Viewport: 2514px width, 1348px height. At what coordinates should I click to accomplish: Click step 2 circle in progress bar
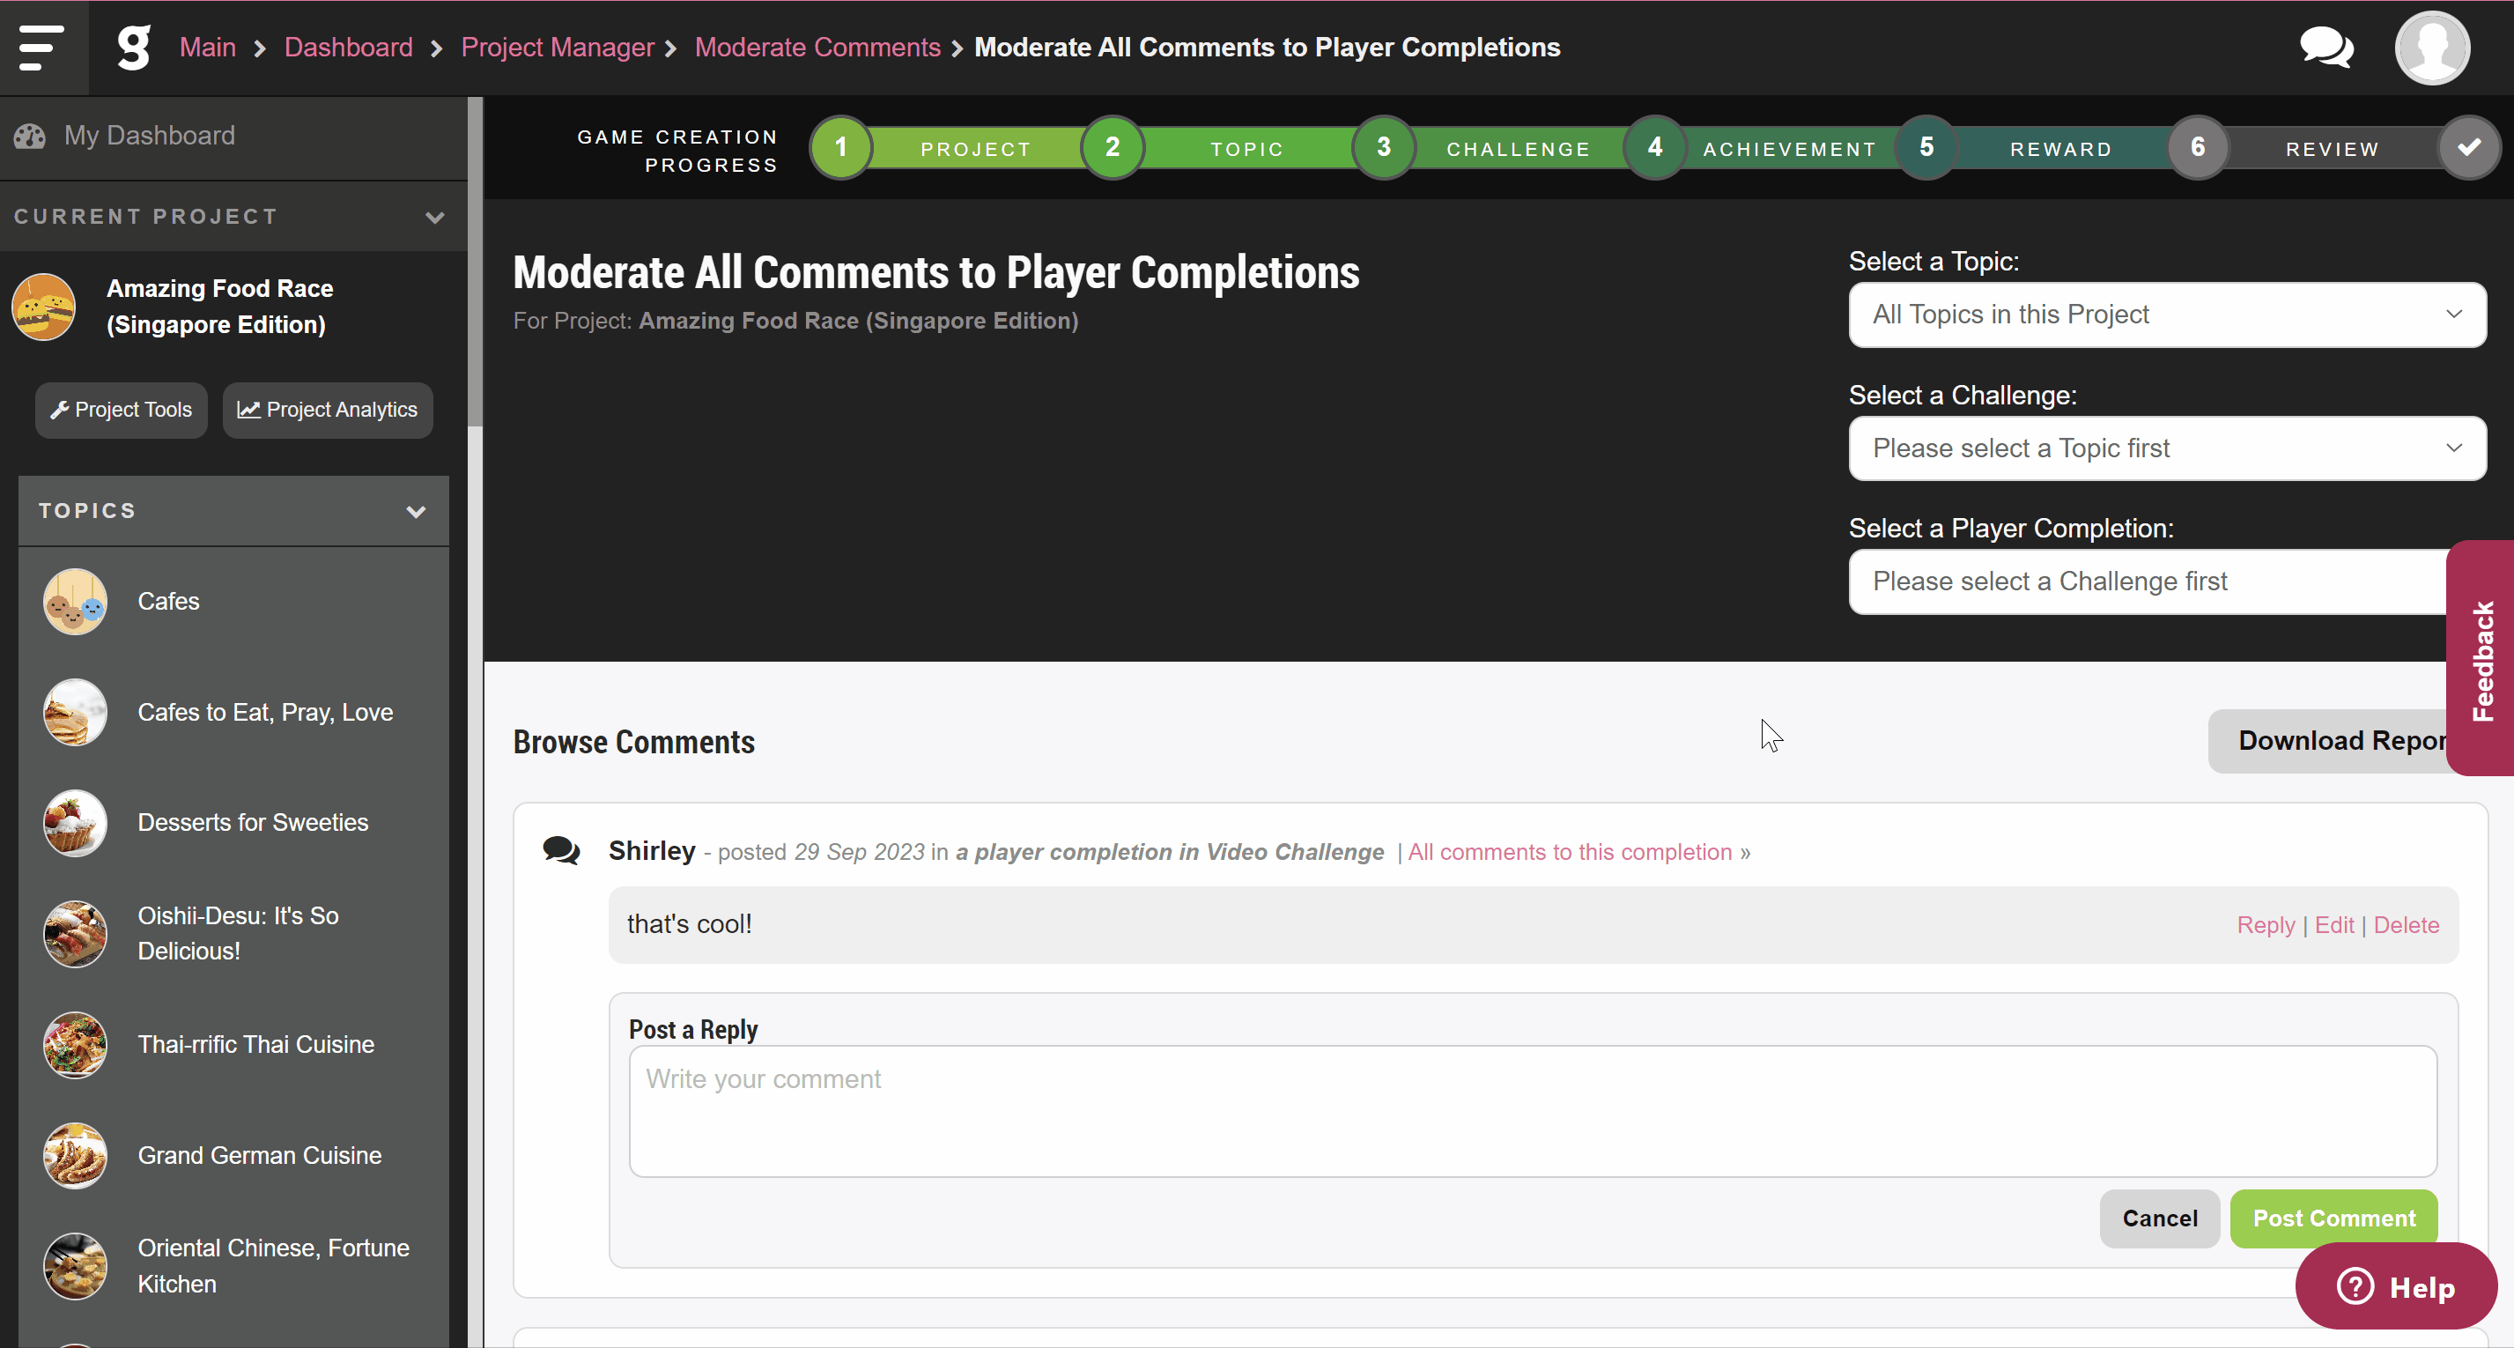pos(1112,147)
